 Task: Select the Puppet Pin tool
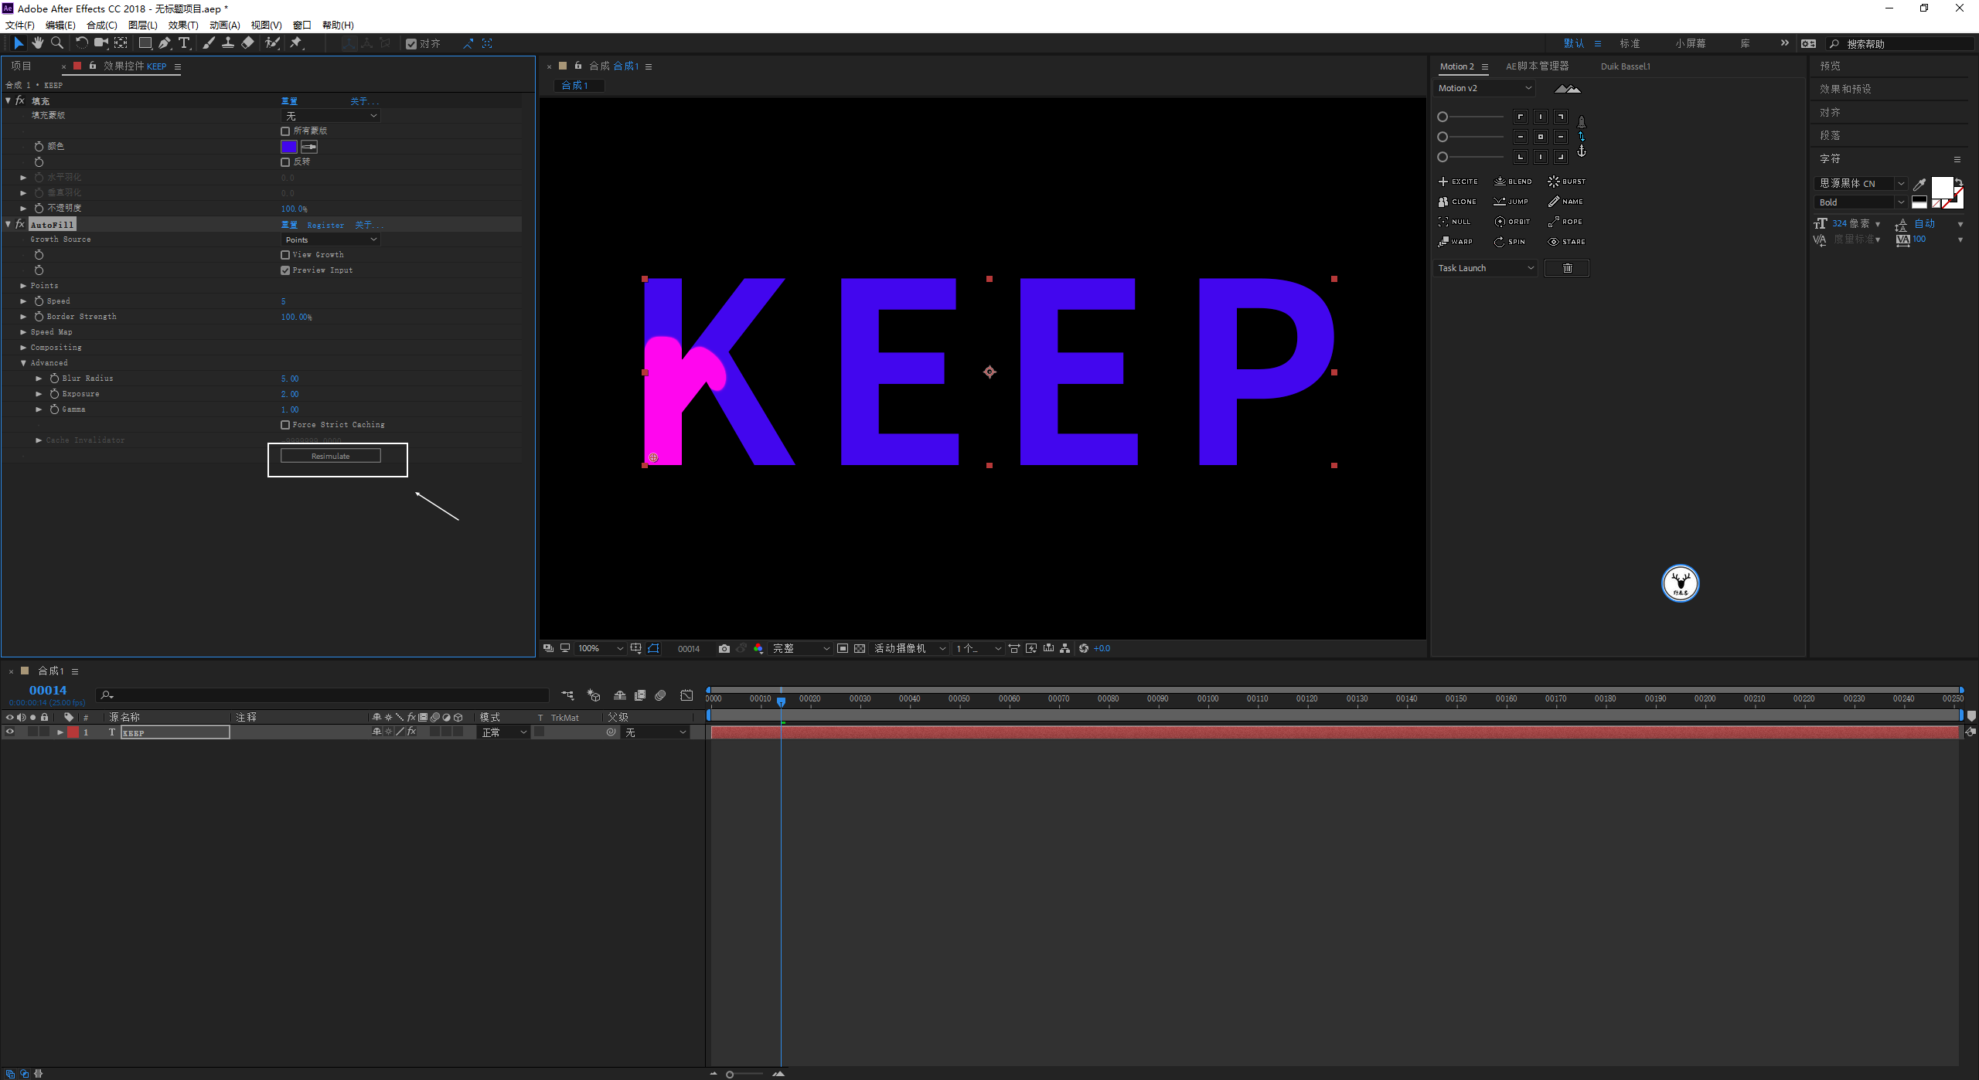click(x=296, y=43)
